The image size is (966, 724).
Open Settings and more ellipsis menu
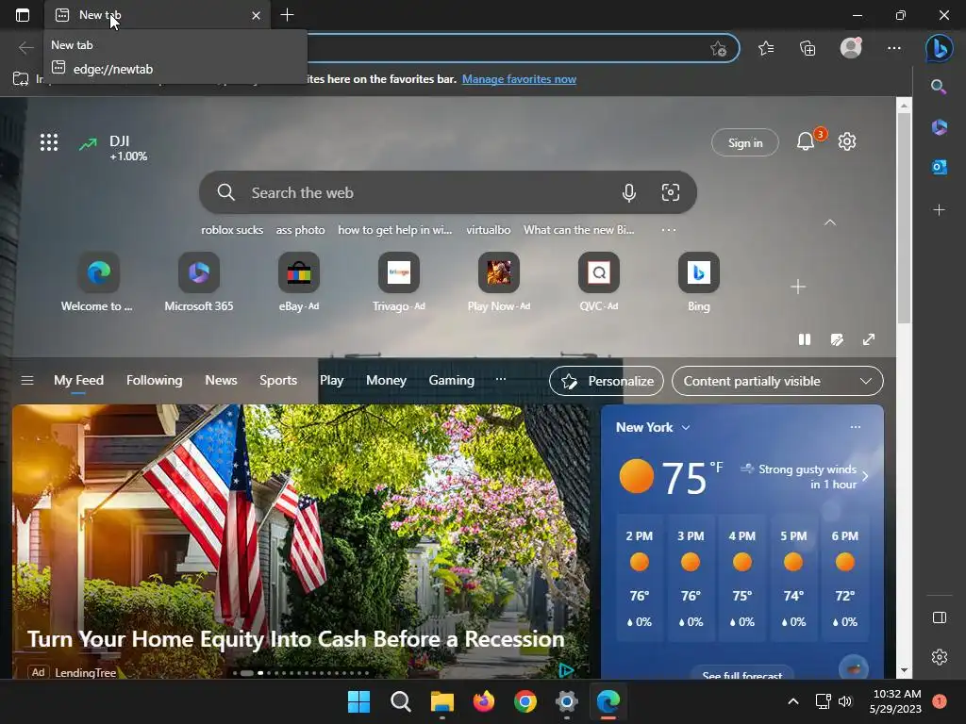894,47
